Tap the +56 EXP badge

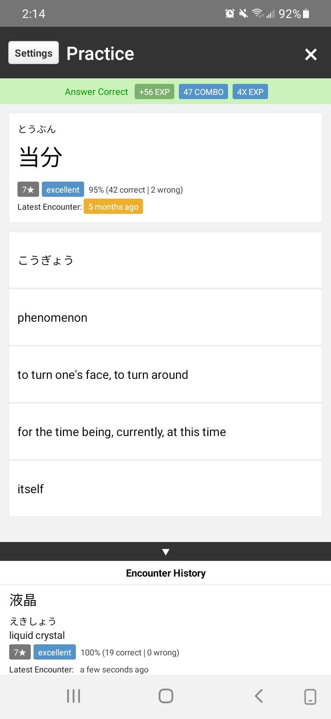(154, 92)
